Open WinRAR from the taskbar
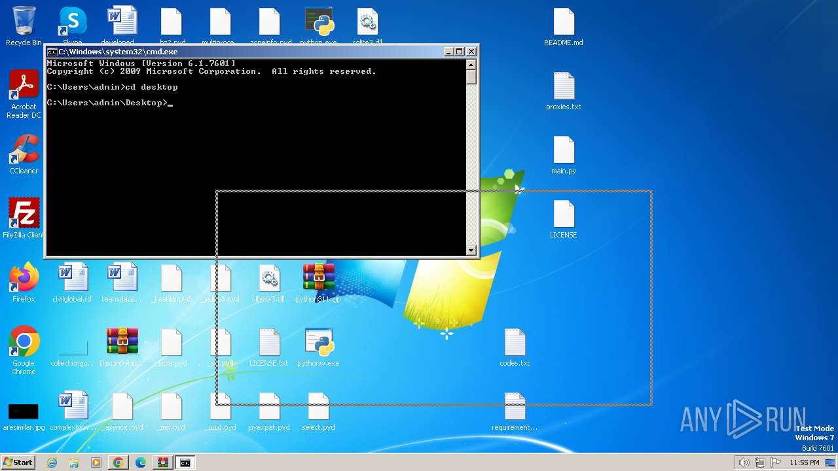Viewport: 838px width, 471px height. pos(163,462)
